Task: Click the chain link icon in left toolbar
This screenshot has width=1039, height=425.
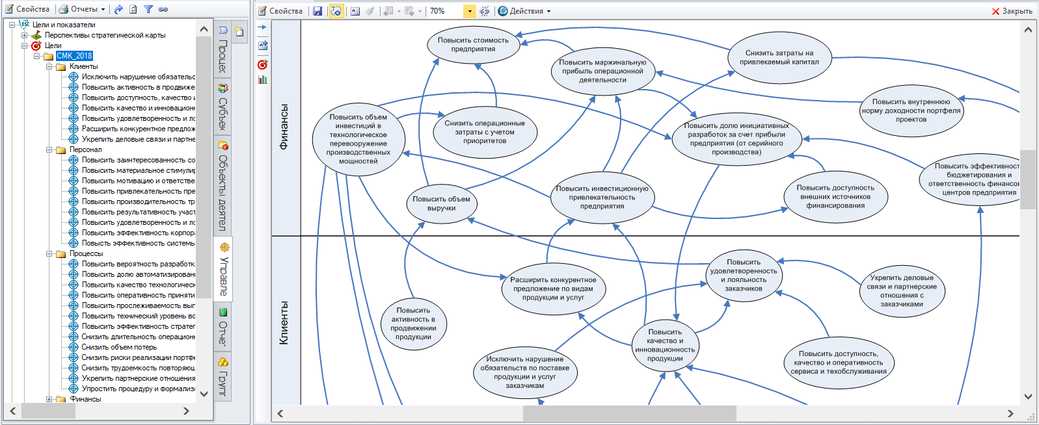Action: click(x=163, y=10)
